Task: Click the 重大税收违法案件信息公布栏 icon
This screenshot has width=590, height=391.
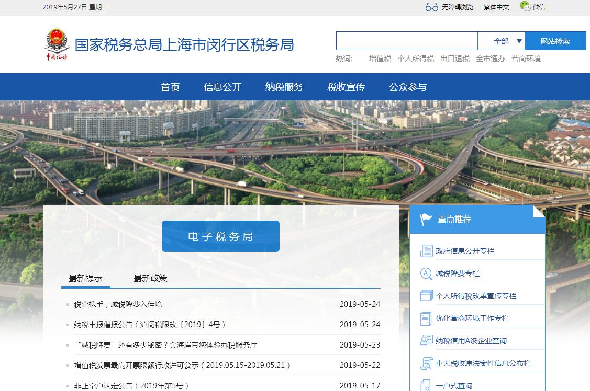Action: tap(426, 363)
